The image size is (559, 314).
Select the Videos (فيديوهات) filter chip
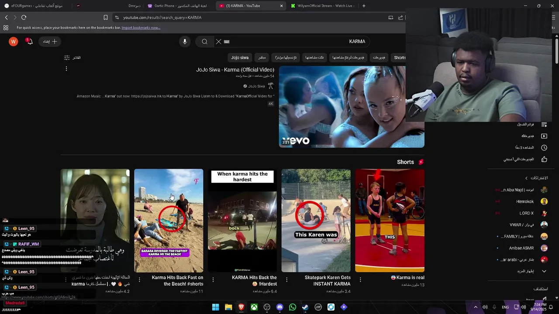pyautogui.click(x=379, y=58)
